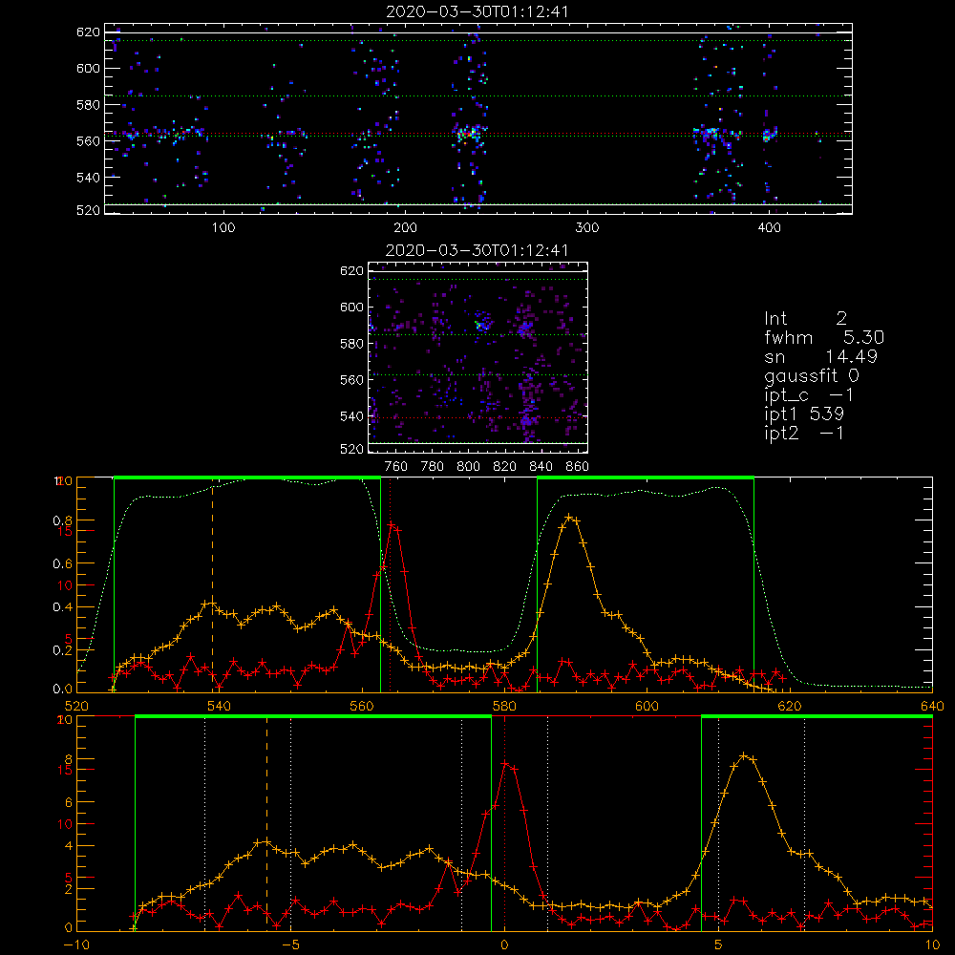Click the '0.8' y-axis label of the upper profile plot
955x955 pixels.
pyautogui.click(x=63, y=520)
